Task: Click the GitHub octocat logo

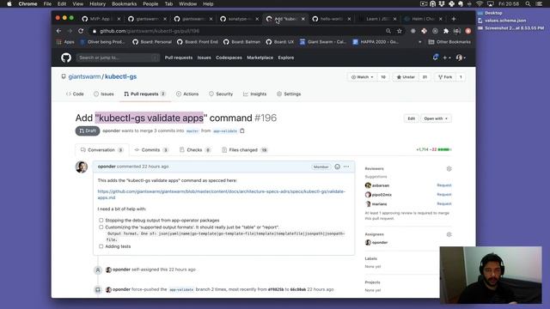Action: [x=66, y=58]
